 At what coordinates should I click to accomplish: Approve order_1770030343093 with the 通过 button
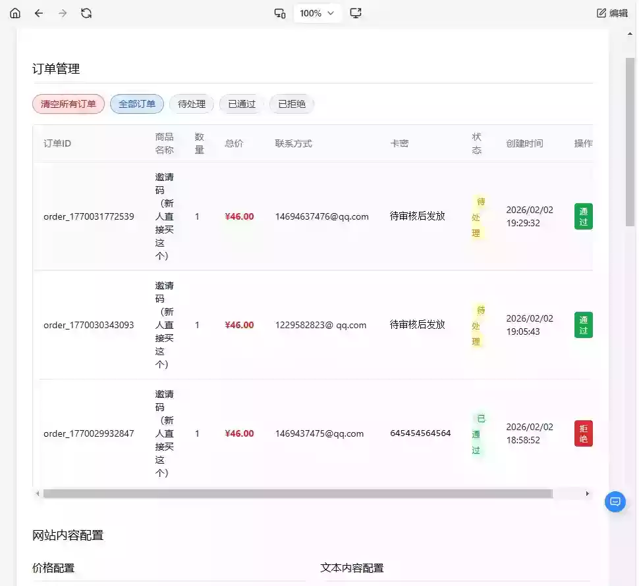tap(582, 324)
